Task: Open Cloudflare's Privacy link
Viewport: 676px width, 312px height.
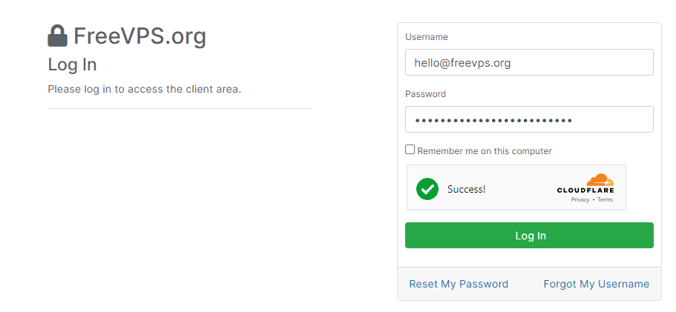Action: [x=580, y=200]
